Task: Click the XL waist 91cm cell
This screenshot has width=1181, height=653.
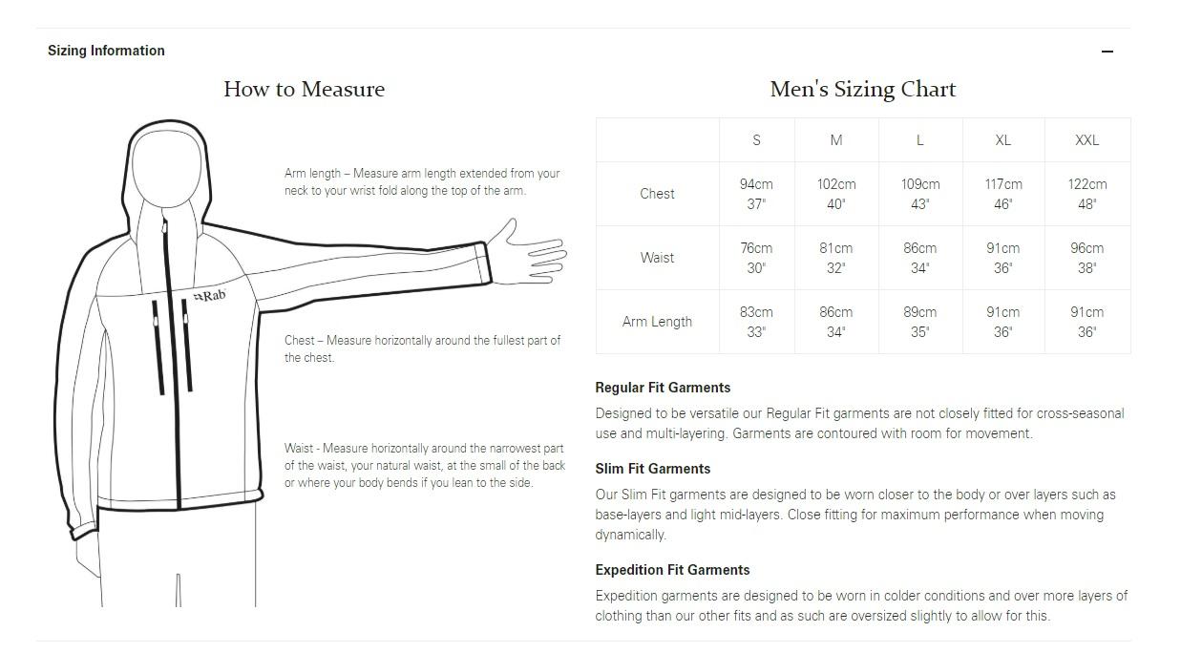Action: click(1002, 258)
